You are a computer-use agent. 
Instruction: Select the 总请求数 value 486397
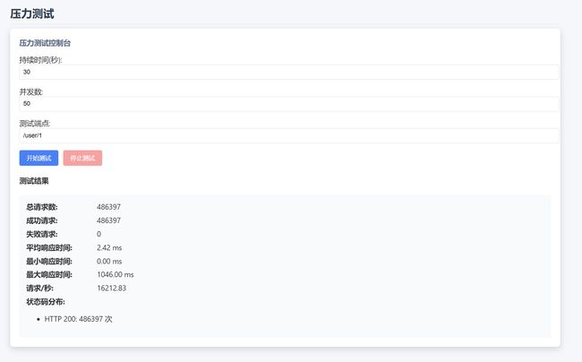click(108, 207)
